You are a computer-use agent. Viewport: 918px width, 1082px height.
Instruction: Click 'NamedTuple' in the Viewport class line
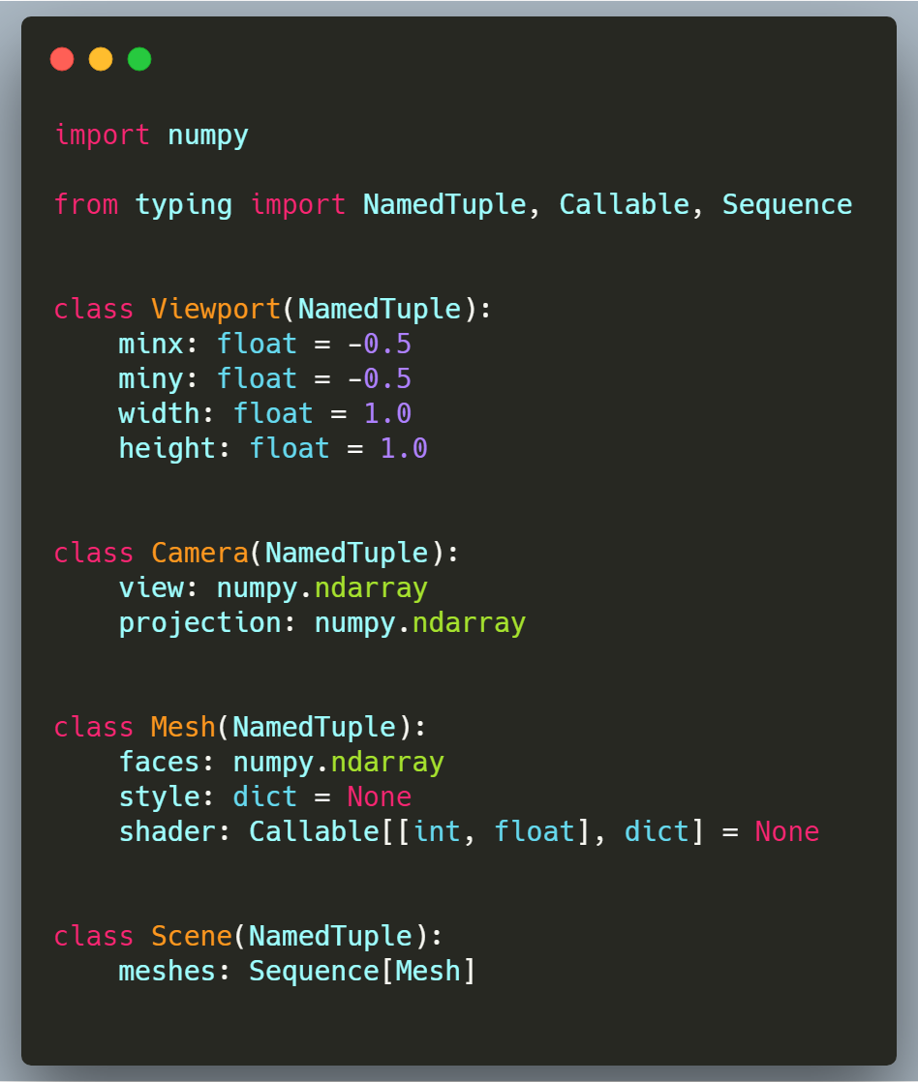click(x=380, y=309)
